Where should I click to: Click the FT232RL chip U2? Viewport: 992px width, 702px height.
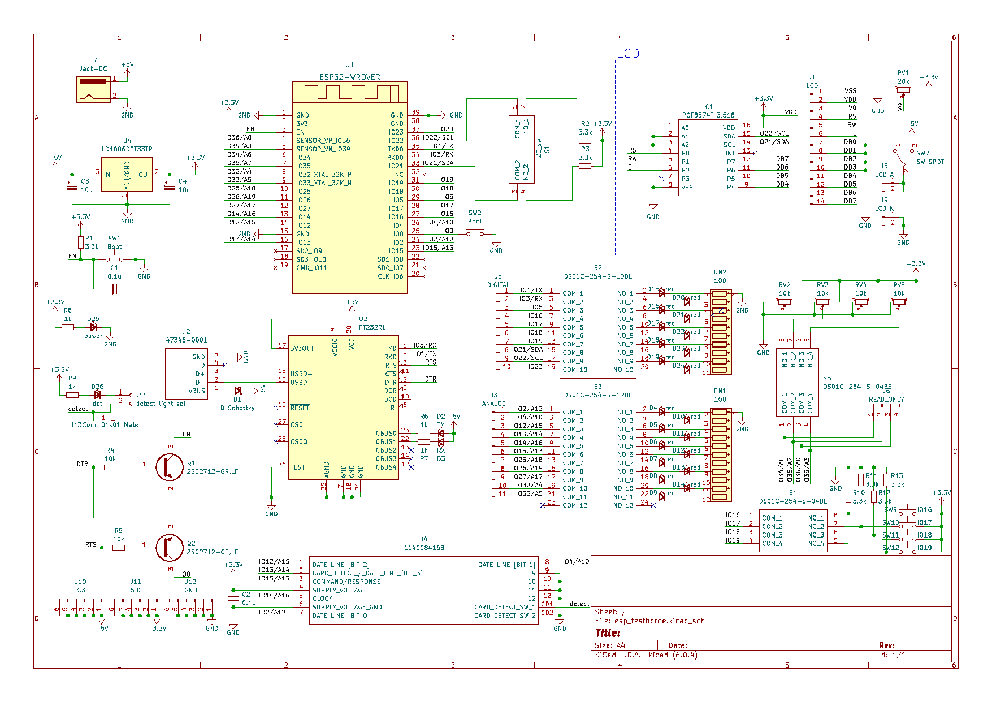click(x=343, y=407)
